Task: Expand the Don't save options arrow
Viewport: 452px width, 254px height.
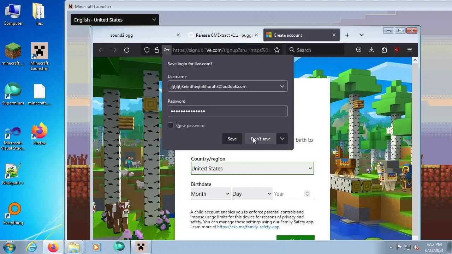Action: tap(282, 139)
